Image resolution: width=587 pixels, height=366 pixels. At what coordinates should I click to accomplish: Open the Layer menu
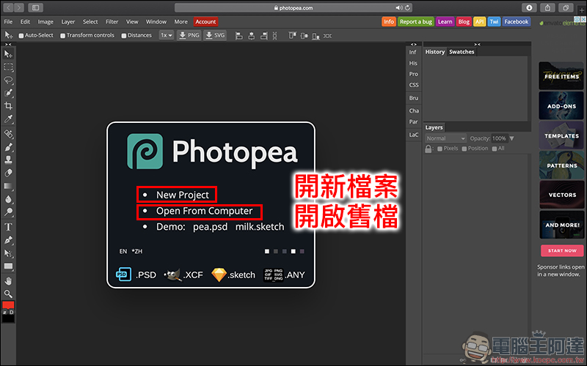click(x=68, y=22)
